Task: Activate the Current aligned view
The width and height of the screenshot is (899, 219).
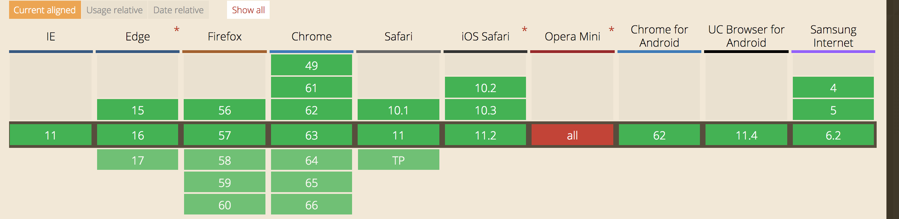Action: click(45, 10)
